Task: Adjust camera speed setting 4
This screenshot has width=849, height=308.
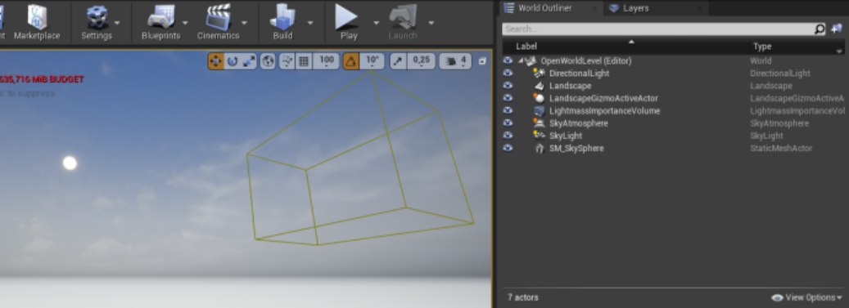Action: (455, 61)
